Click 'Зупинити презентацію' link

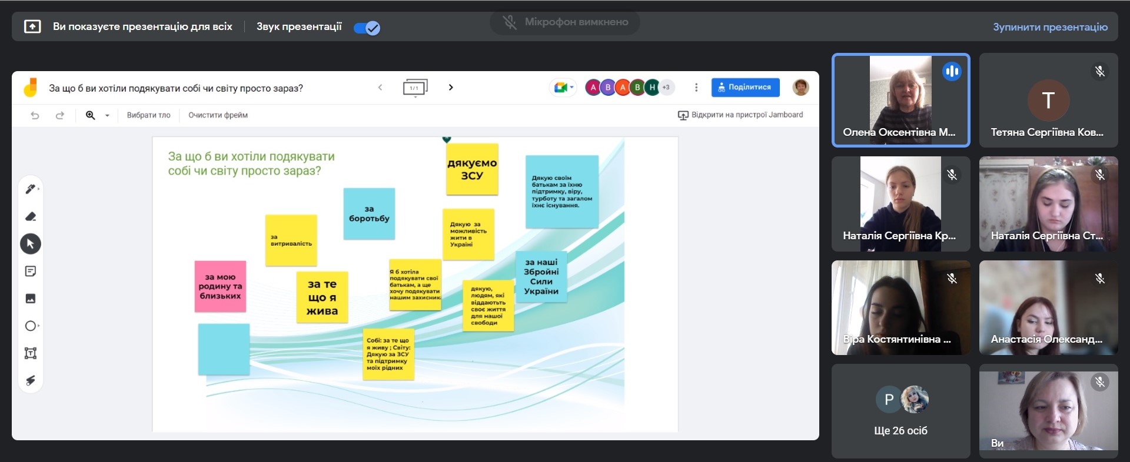pos(1049,27)
